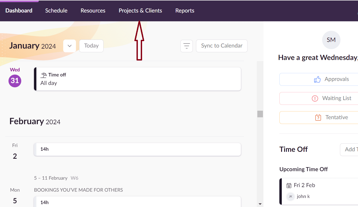Screen dimensions: 358x207
Task: Switch to the Schedule tab
Action: [x=56, y=11]
